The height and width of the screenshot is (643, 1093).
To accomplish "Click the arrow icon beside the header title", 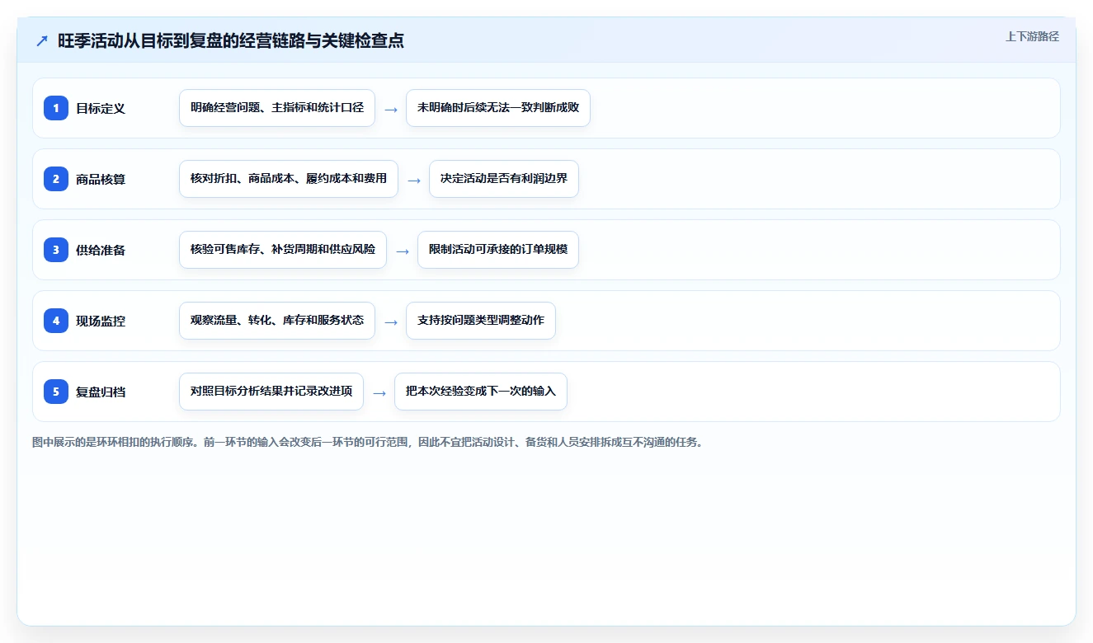I will [x=42, y=41].
